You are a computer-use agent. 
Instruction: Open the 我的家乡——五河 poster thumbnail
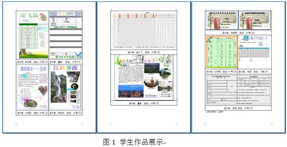pyautogui.click(x=32, y=87)
